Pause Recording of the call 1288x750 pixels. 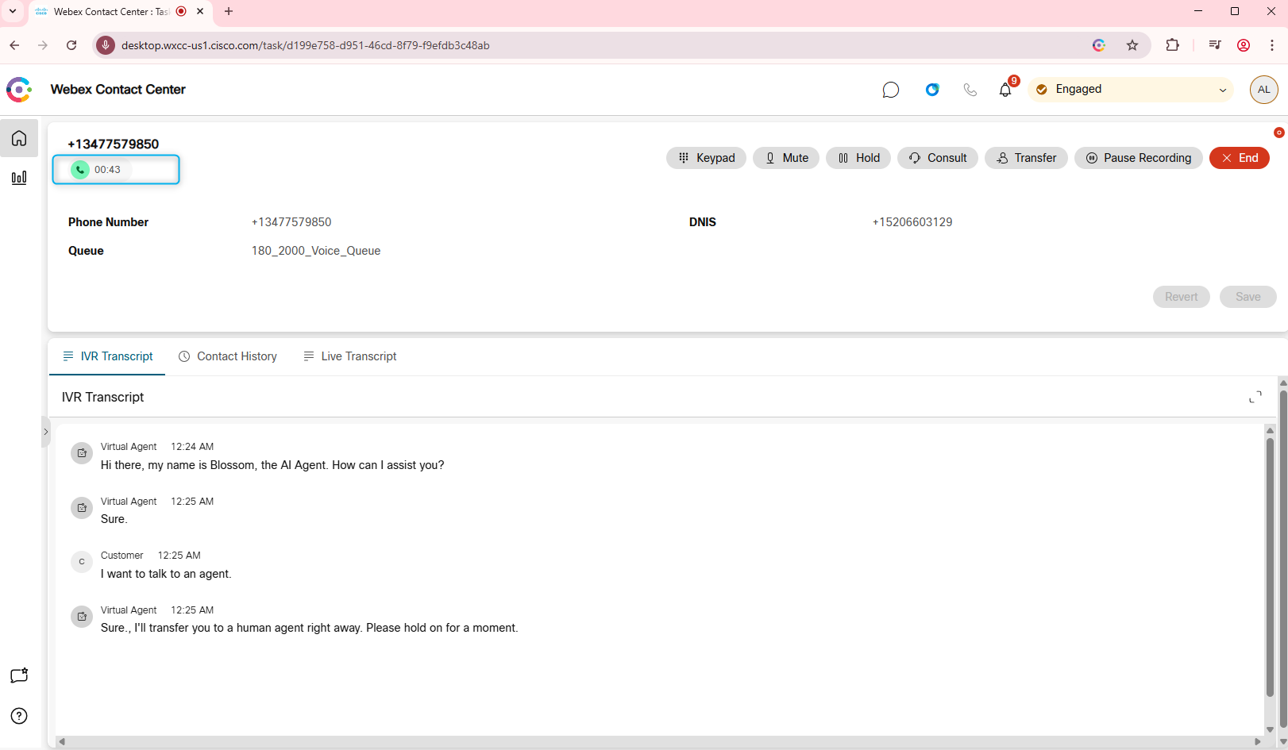[x=1138, y=158]
